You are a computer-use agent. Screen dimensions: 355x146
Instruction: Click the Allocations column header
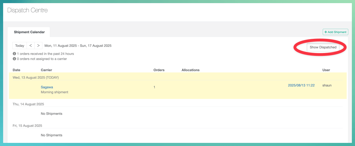190,70
